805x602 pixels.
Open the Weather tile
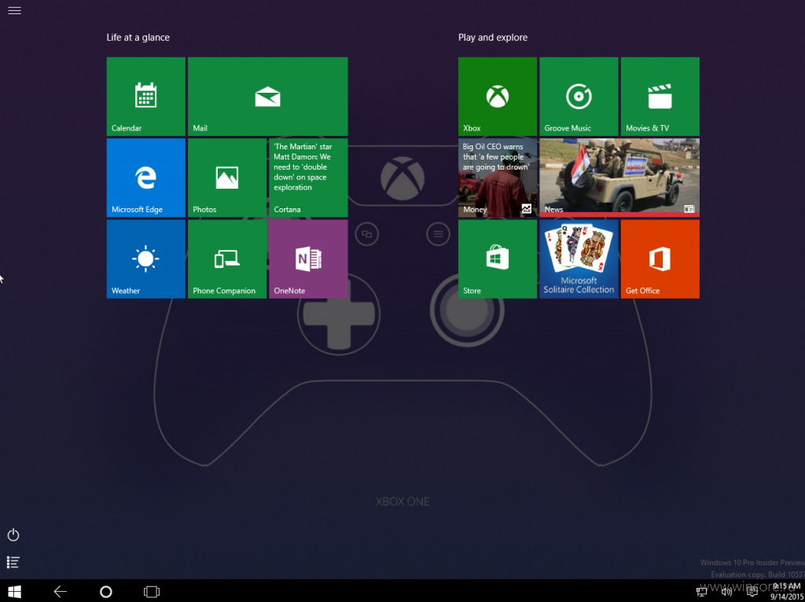click(145, 259)
